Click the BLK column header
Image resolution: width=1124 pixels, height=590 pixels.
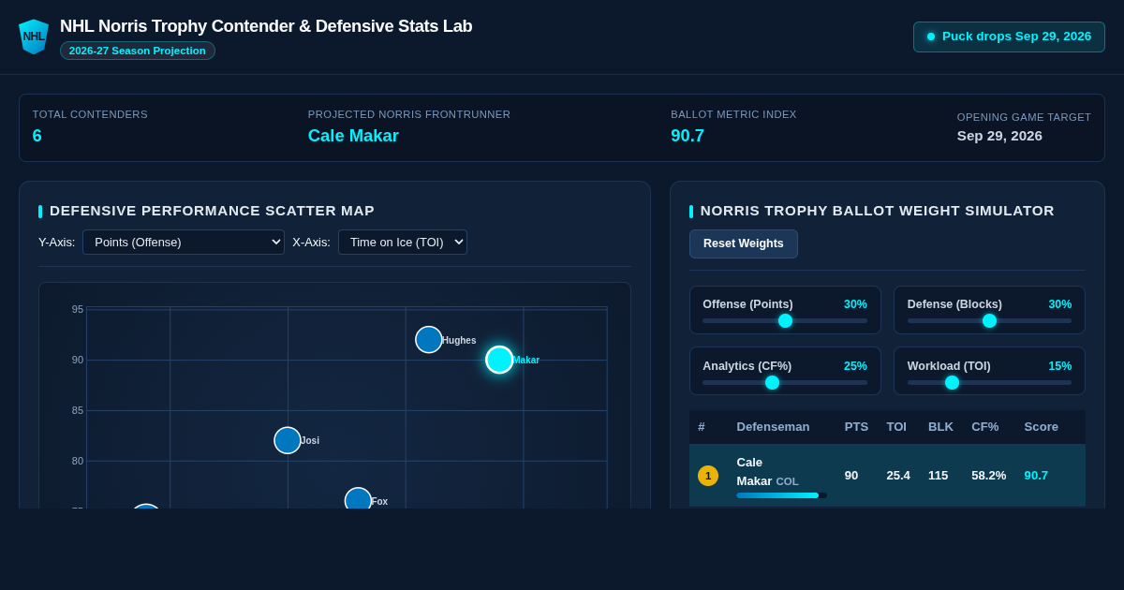[940, 427]
